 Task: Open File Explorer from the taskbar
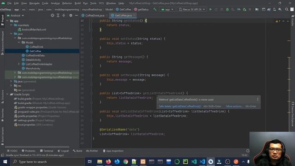click(x=100, y=162)
